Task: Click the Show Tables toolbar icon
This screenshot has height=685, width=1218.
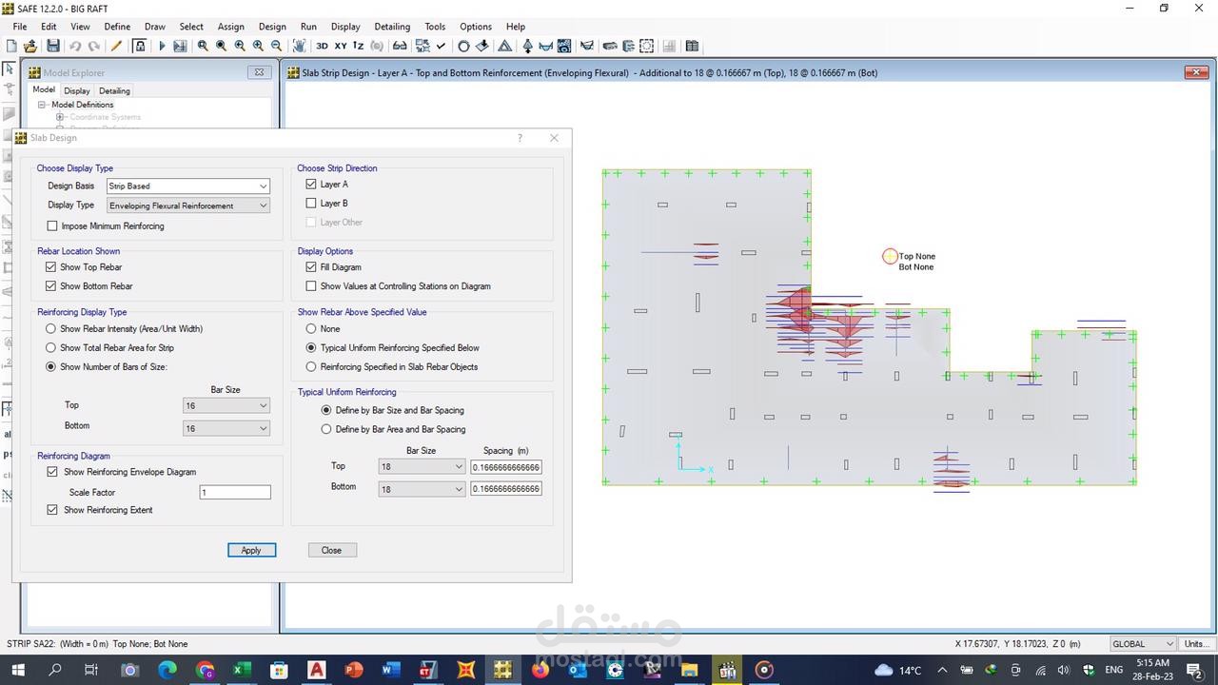Action: [x=692, y=46]
